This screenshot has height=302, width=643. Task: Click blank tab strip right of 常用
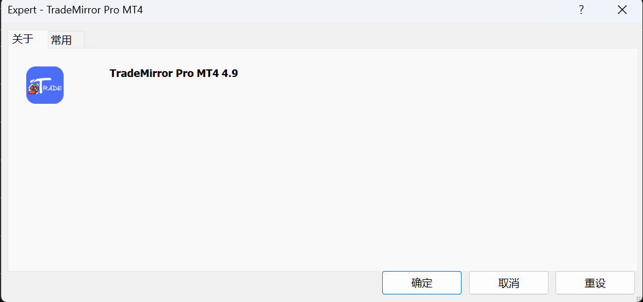tap(361, 40)
